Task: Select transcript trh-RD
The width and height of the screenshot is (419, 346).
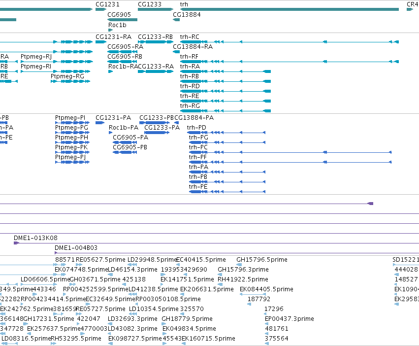Action: click(x=190, y=86)
